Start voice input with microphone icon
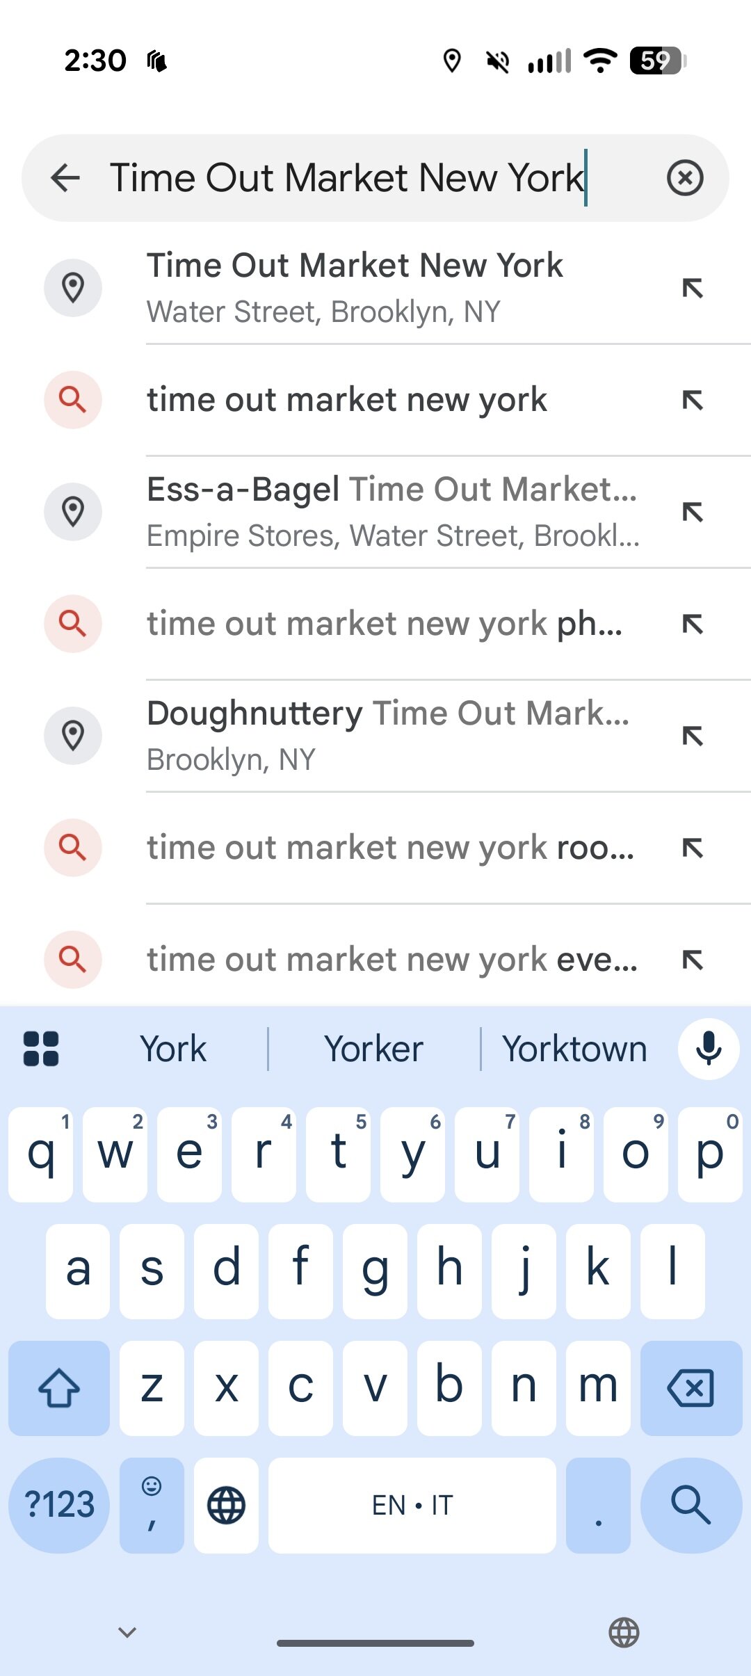This screenshot has height=1676, width=751. pos(709,1049)
